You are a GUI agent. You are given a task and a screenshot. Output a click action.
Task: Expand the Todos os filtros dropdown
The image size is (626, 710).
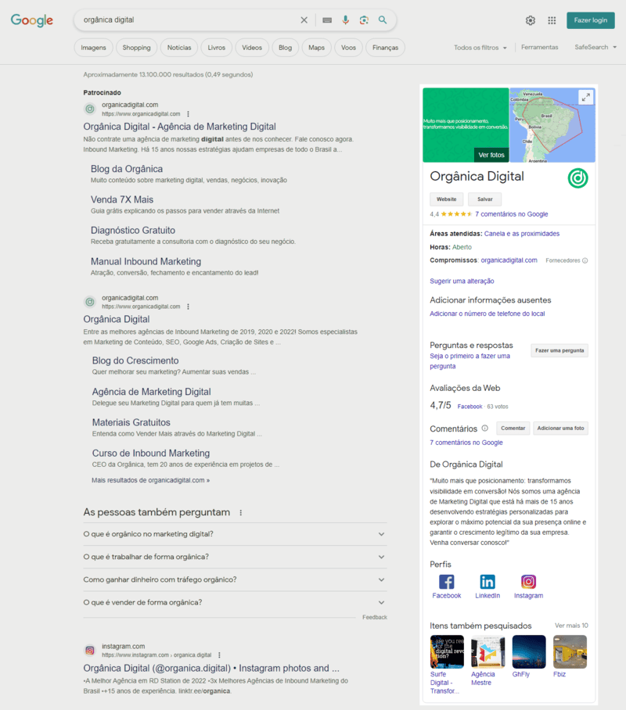[x=481, y=47]
